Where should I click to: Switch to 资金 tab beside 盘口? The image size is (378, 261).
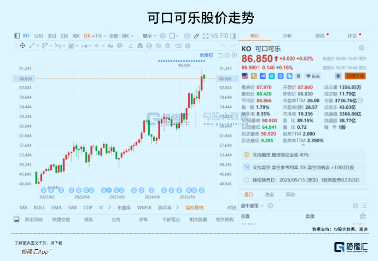(x=269, y=194)
